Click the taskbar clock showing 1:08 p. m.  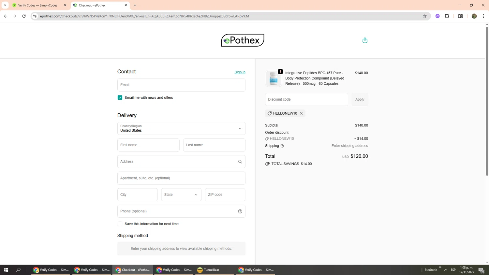pyautogui.click(x=467, y=270)
